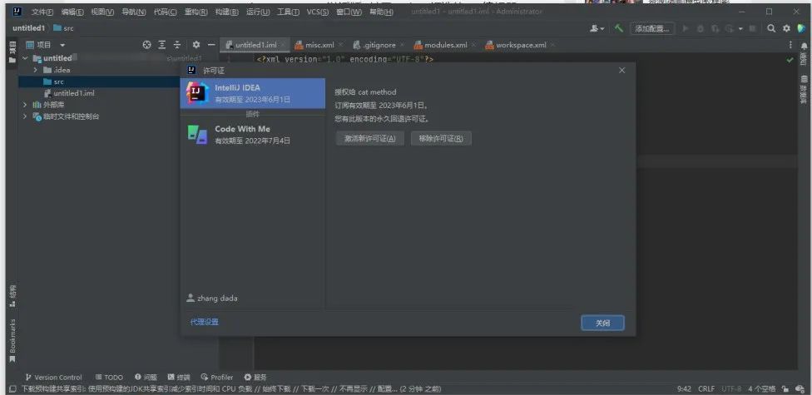Image resolution: width=812 pixels, height=395 pixels.
Task: Open the user account dropdown arrow
Action: 602,29
